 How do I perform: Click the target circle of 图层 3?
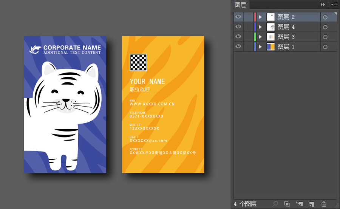pos(325,37)
